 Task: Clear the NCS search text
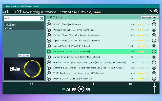42,18
